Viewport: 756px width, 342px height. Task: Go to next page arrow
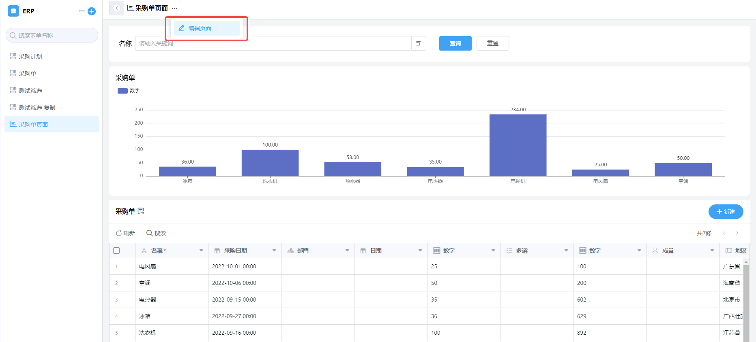pos(737,233)
